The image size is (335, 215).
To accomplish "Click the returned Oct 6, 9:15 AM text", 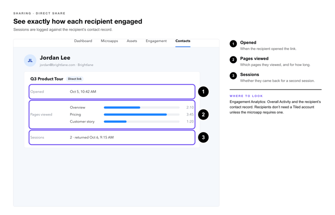I will coord(94,137).
